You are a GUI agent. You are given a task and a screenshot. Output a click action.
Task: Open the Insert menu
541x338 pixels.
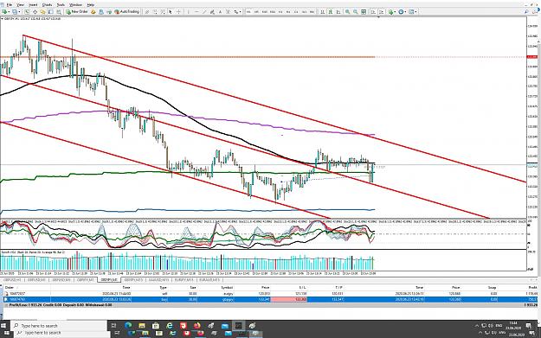point(33,5)
